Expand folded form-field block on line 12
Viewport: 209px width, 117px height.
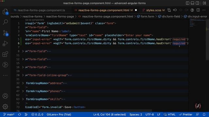[23, 59]
